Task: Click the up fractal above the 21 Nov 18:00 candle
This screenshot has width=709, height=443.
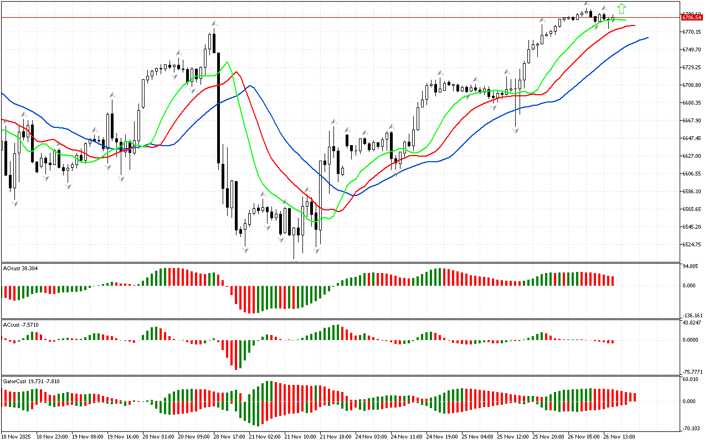Action: 334,121
